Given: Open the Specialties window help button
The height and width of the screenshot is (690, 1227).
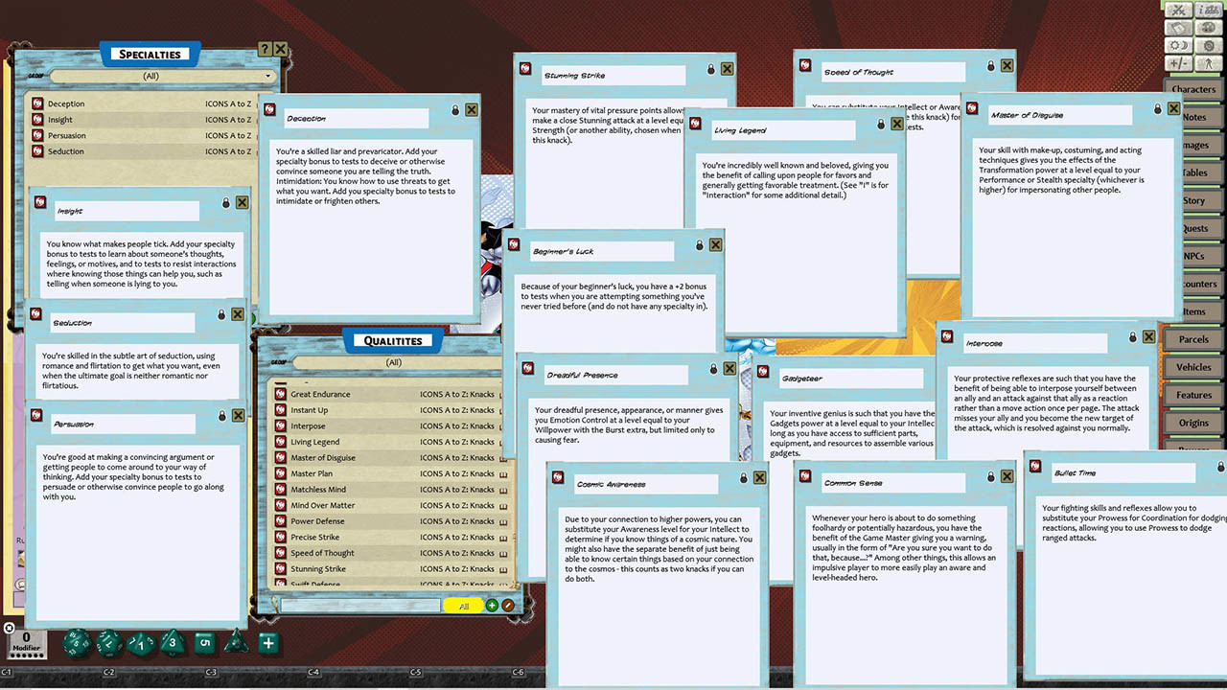Looking at the screenshot, I should [x=265, y=49].
